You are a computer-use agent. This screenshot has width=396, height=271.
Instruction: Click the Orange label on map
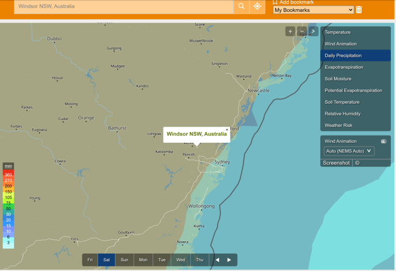click(x=86, y=117)
